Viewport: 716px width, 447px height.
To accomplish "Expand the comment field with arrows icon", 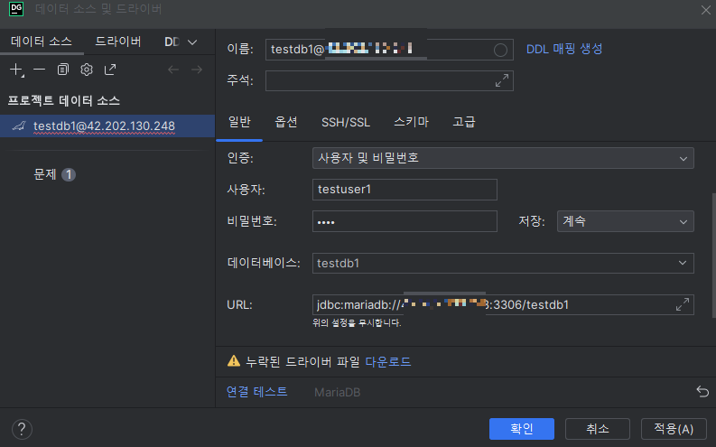I will pyautogui.click(x=501, y=80).
